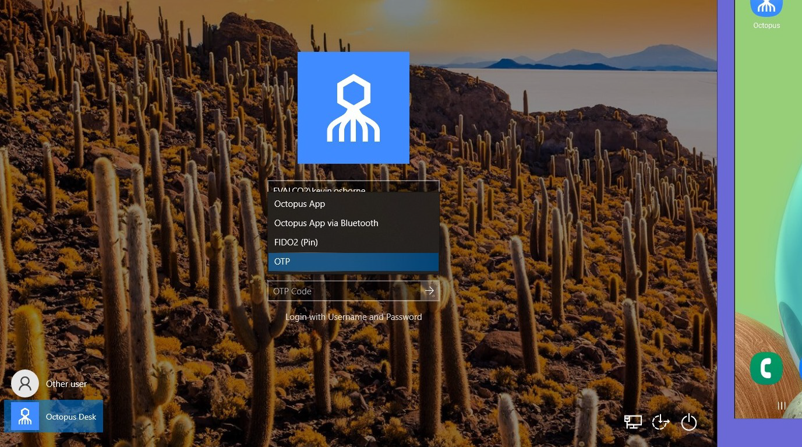
Task: Submit the OTP code with arrow button
Action: (x=430, y=291)
